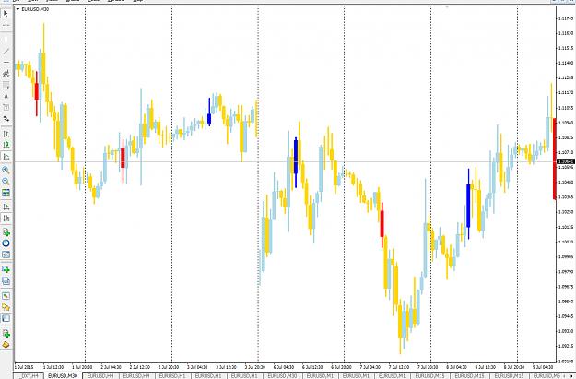This screenshot has width=576, height=379.
Task: Select the Cursor arrow tool
Action: pyautogui.click(x=6, y=14)
